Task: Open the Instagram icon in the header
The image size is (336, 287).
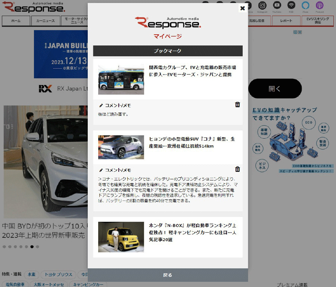Action: pyautogui.click(x=262, y=6)
